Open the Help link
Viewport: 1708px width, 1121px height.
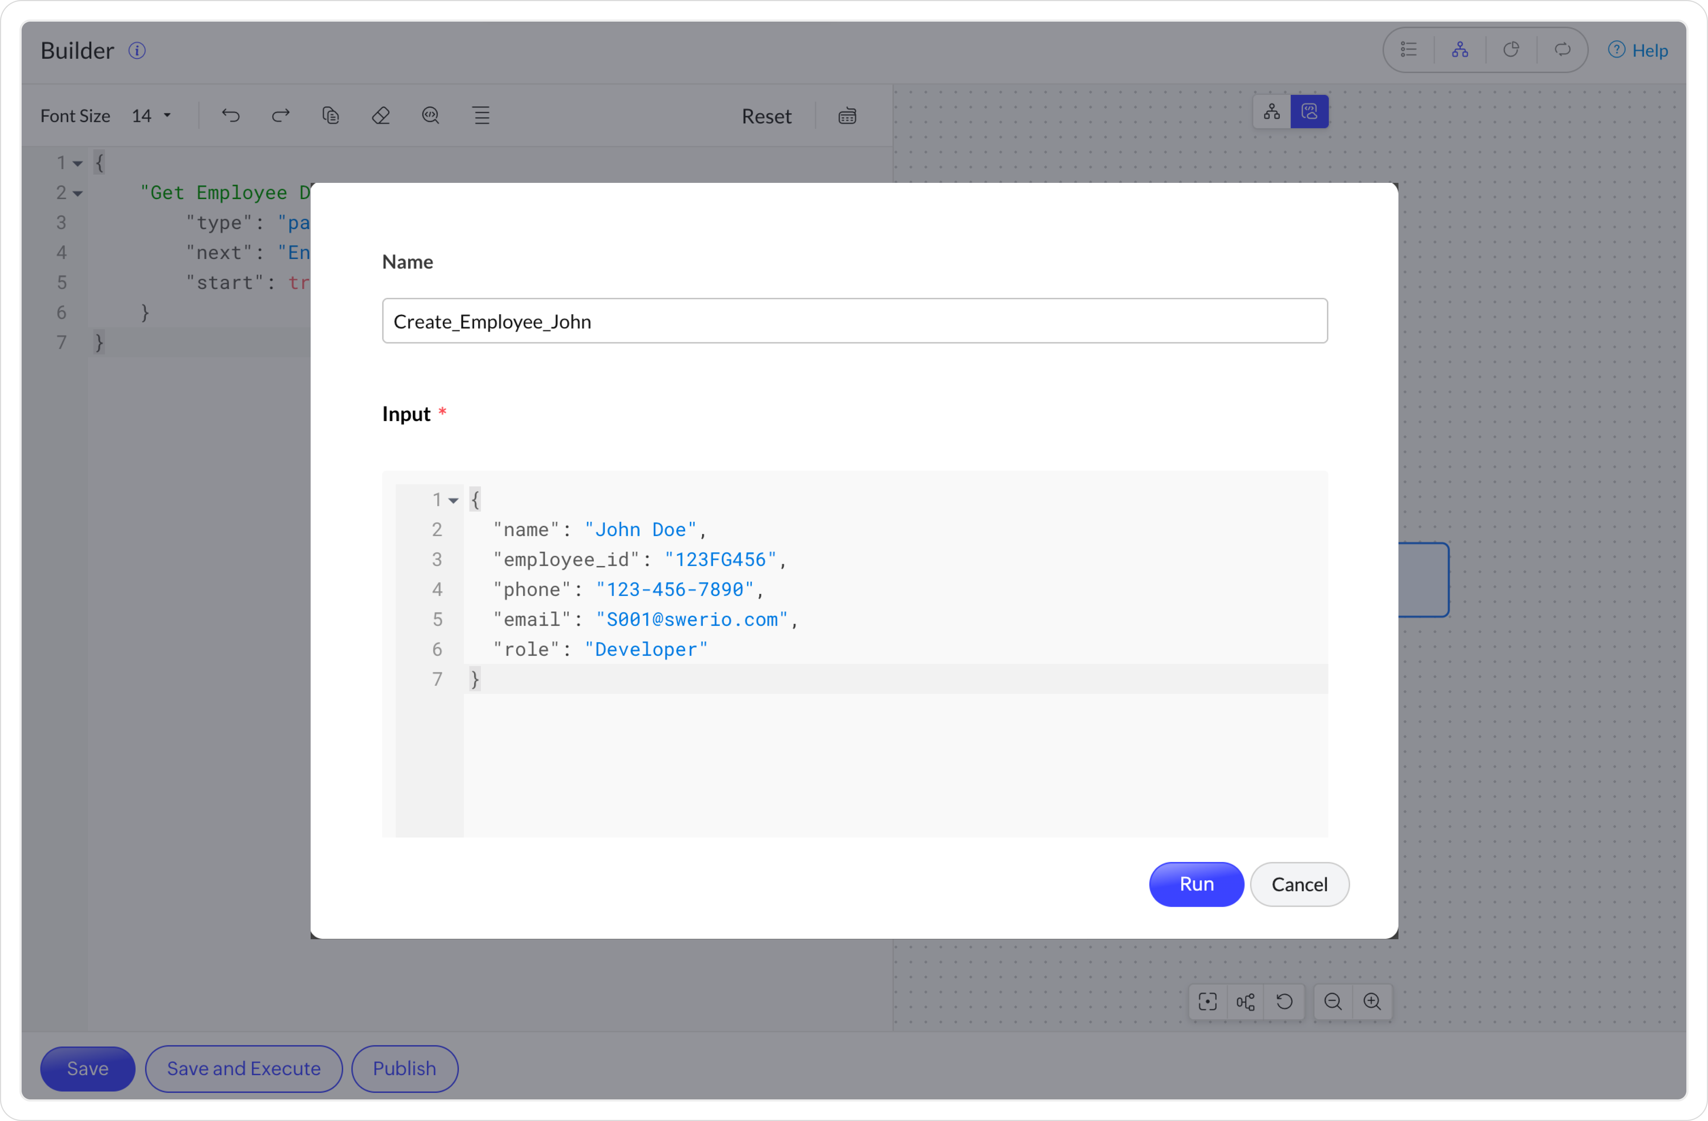tap(1638, 50)
